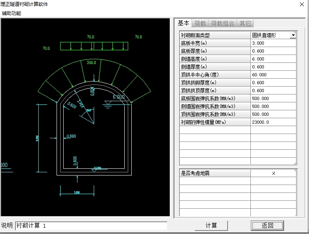This screenshot has width=309, height=234.
Task: Click the 计算 button
Action: (x=211, y=225)
